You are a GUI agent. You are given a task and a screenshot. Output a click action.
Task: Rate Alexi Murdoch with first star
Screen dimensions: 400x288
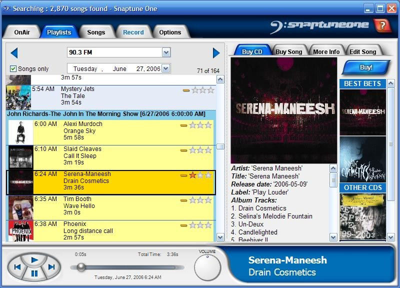(x=192, y=125)
